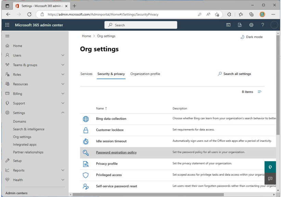Click the Password expiration policy key icon
This screenshot has width=281, height=197.
(86, 153)
